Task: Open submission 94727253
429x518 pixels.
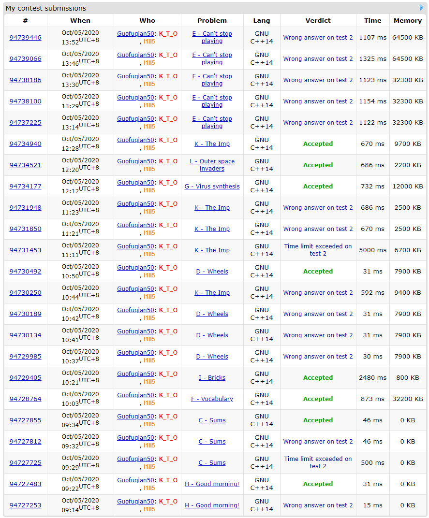Action: click(x=26, y=505)
